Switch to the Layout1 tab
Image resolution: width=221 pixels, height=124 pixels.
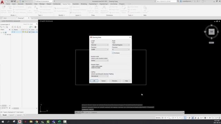11,115
